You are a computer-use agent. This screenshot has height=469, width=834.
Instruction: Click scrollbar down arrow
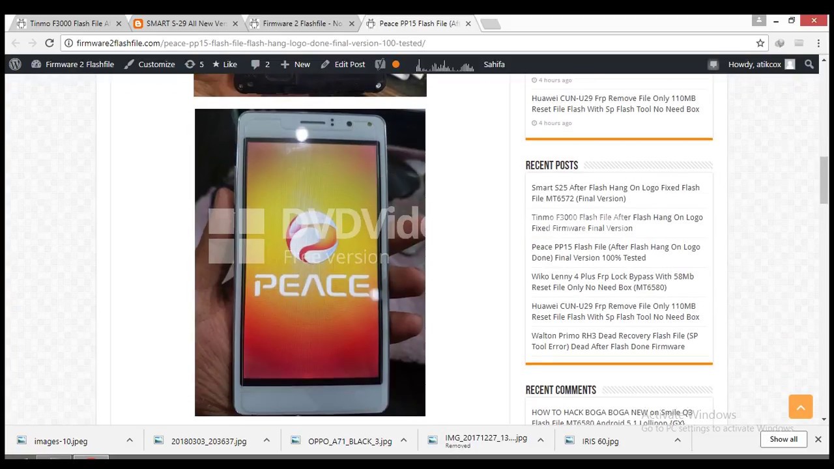pyautogui.click(x=824, y=419)
